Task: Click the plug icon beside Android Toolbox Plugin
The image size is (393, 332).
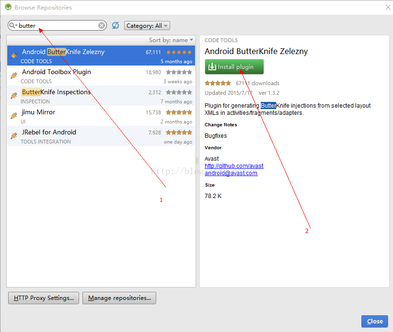Action: click(14, 75)
